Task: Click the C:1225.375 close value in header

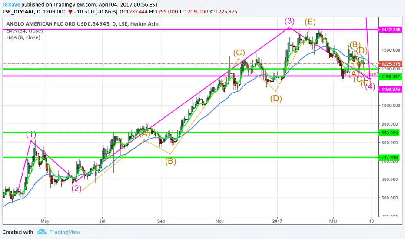Action: (x=223, y=12)
